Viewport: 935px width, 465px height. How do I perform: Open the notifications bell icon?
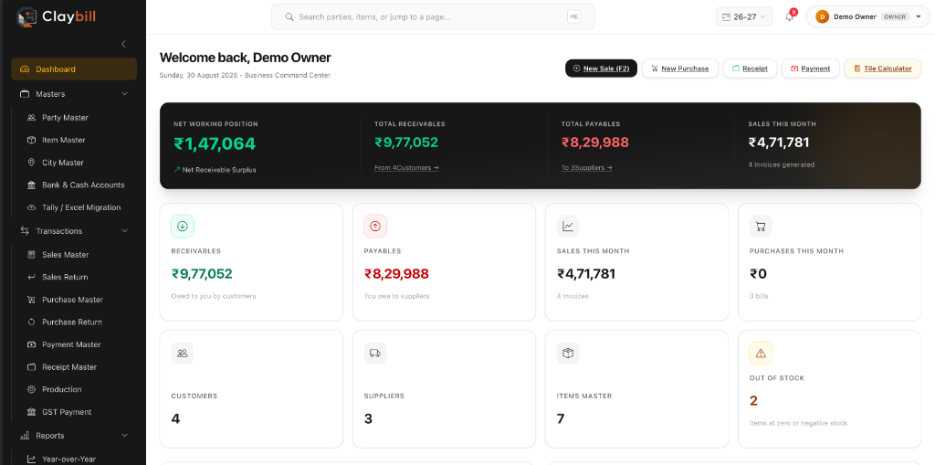pyautogui.click(x=789, y=17)
